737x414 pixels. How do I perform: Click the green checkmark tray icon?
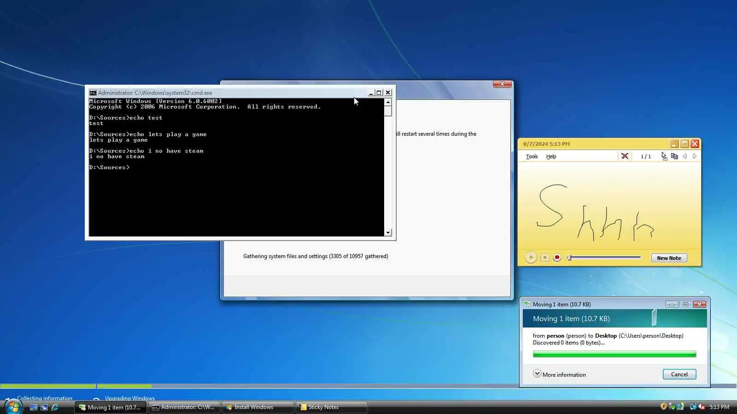point(672,407)
